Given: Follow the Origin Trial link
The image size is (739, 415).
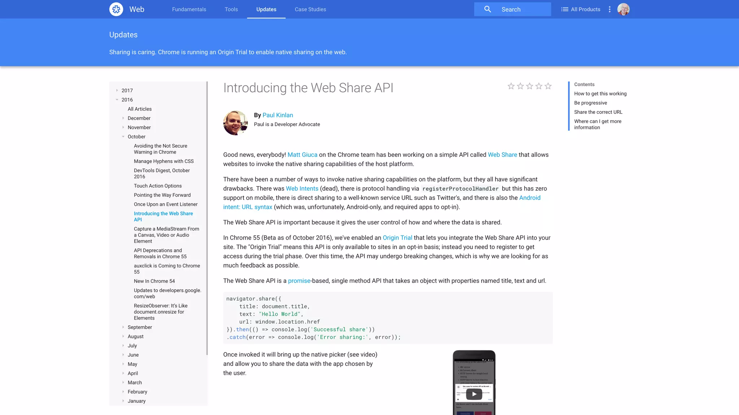Looking at the screenshot, I should coord(397,238).
